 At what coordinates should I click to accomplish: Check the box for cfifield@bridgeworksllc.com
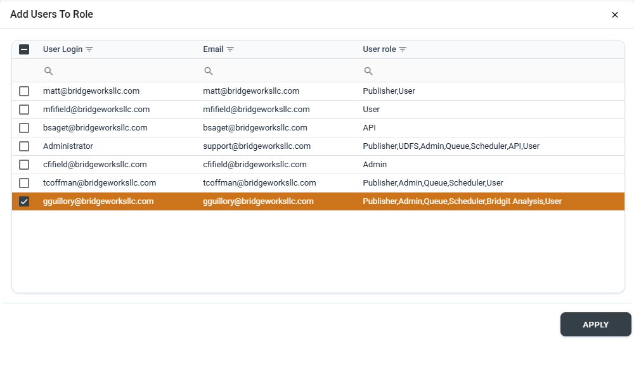click(24, 165)
